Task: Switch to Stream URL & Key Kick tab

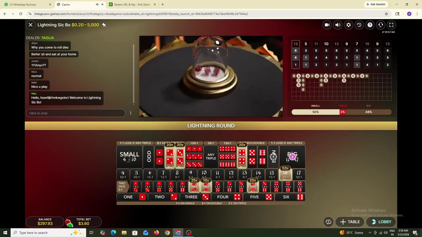Action: tap(132, 4)
